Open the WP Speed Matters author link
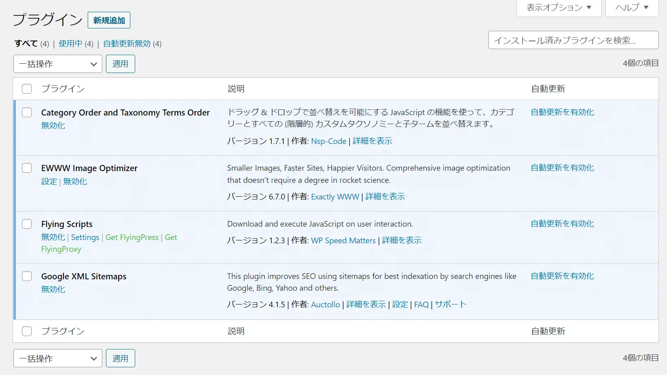The image size is (667, 375). coord(343,240)
